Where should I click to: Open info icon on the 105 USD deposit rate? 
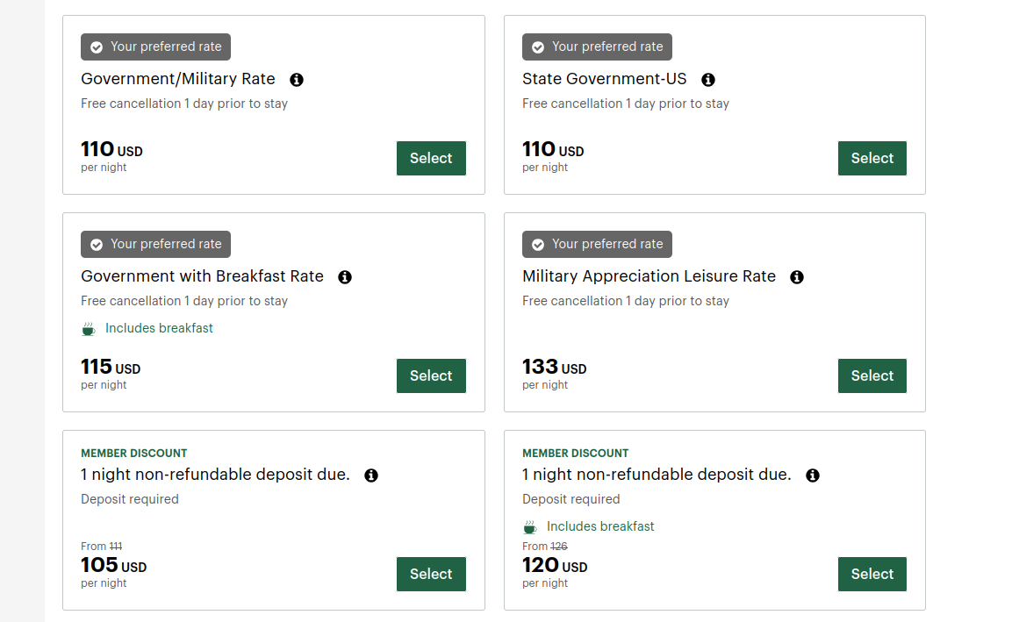point(371,475)
